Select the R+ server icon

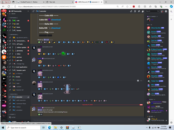[4, 79]
